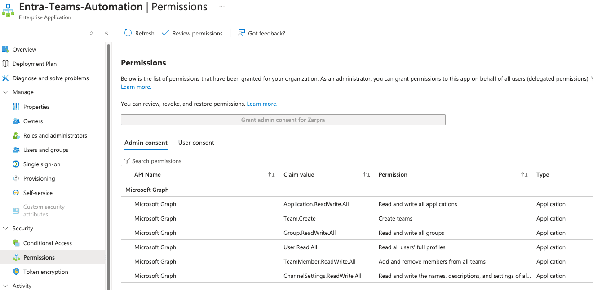Click 'Add and remove members from all teams'
Viewport: 593px width, 290px height.
[x=432, y=261]
